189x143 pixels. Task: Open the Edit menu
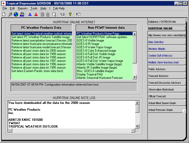point(12,8)
